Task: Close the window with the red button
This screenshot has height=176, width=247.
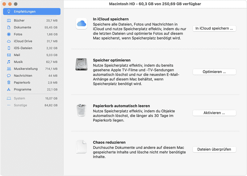Action: 4,4
